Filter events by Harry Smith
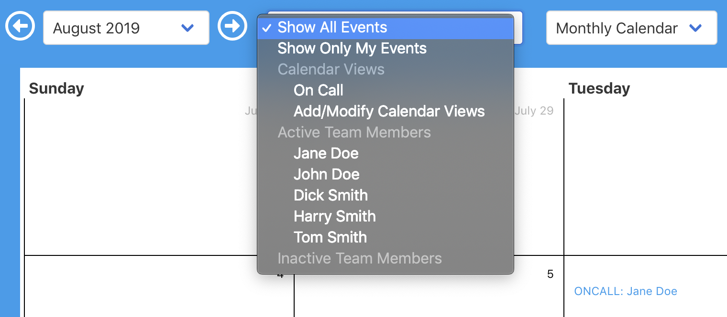 [334, 217]
